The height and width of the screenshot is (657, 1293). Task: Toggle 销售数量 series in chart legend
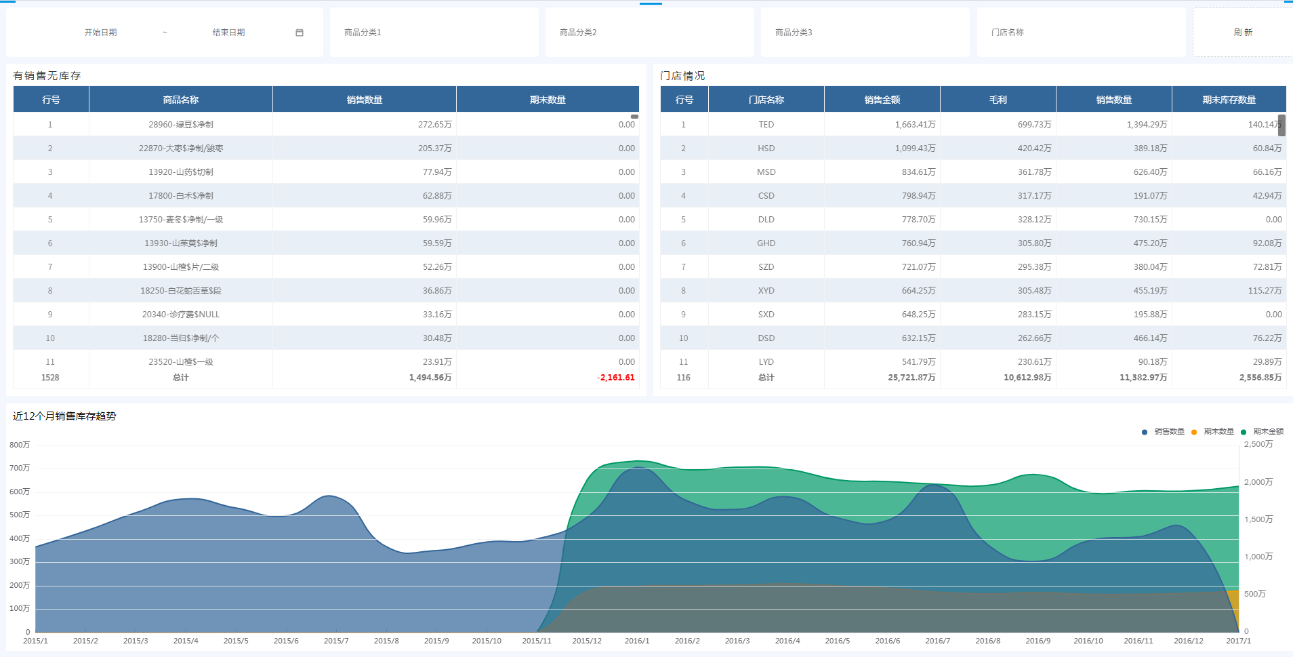click(1164, 432)
